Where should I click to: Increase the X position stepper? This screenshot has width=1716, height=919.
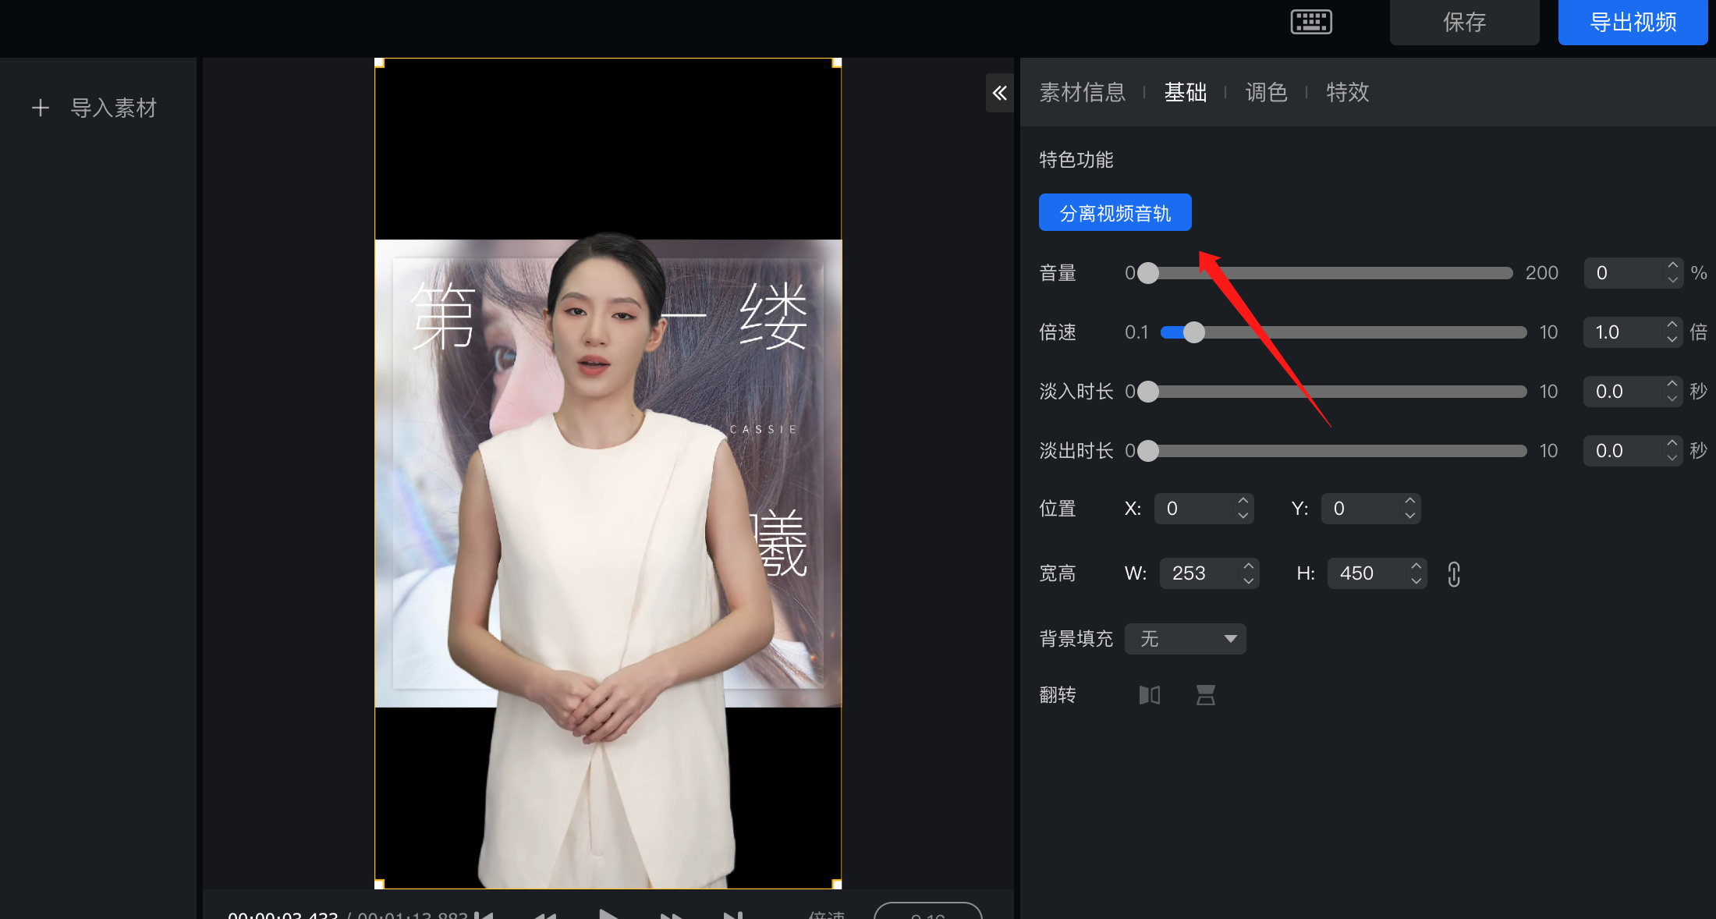tap(1243, 502)
